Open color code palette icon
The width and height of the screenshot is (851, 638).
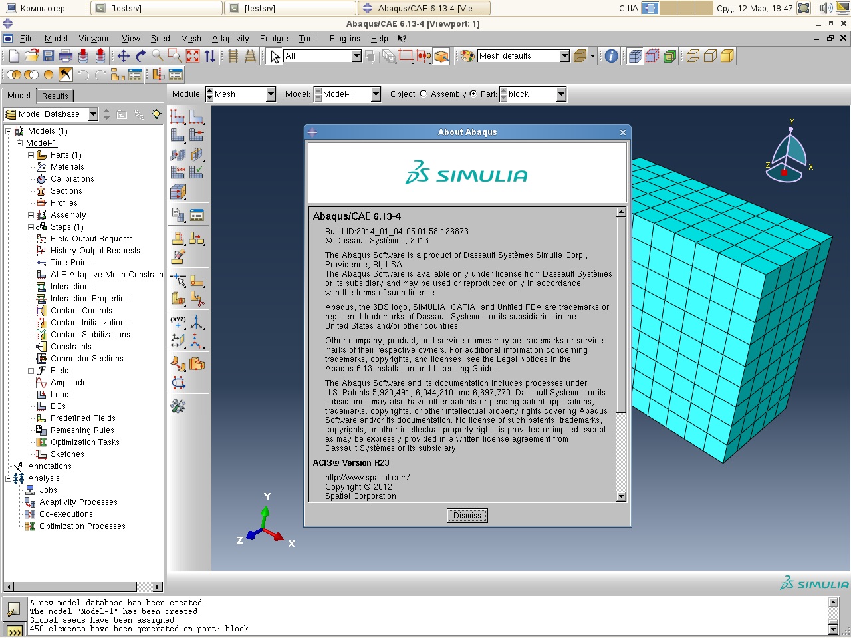click(x=467, y=56)
